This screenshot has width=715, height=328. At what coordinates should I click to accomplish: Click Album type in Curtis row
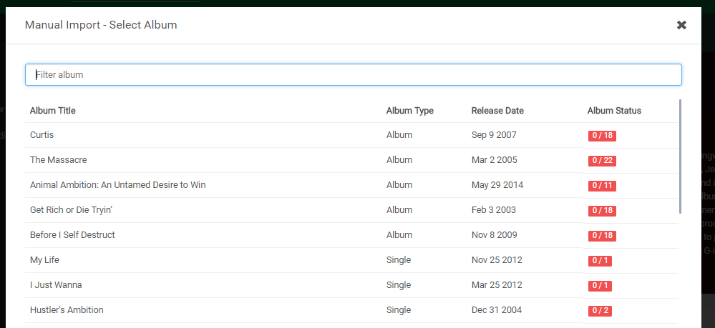tap(399, 135)
